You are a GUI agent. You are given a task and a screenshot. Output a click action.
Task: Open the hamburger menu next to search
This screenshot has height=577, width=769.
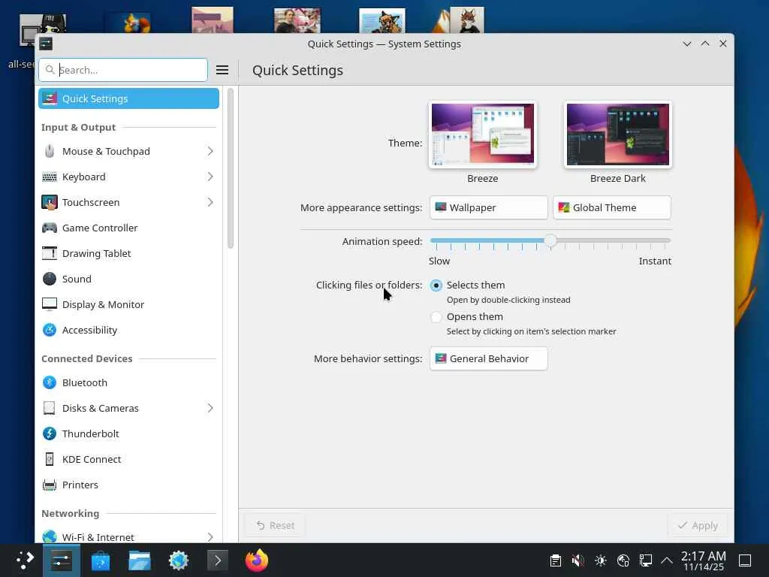pyautogui.click(x=222, y=70)
